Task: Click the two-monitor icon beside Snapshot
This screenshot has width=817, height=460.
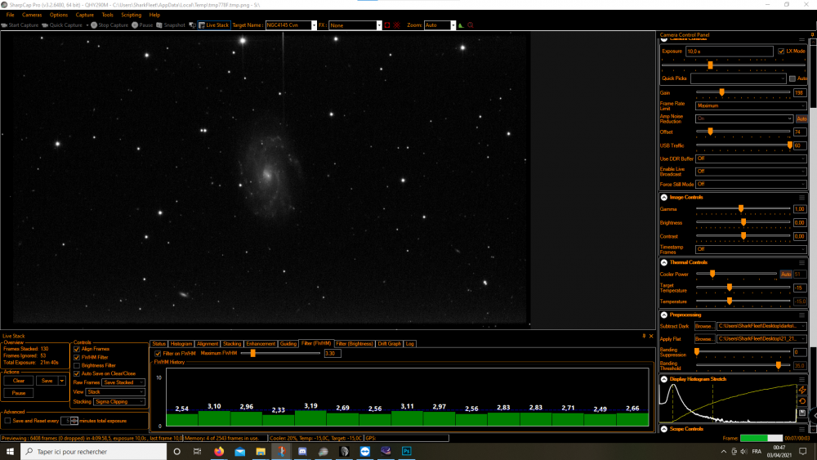Action: click(192, 25)
